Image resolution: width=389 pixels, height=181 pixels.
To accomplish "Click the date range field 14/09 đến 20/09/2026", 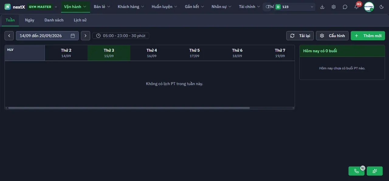I will pos(47,36).
